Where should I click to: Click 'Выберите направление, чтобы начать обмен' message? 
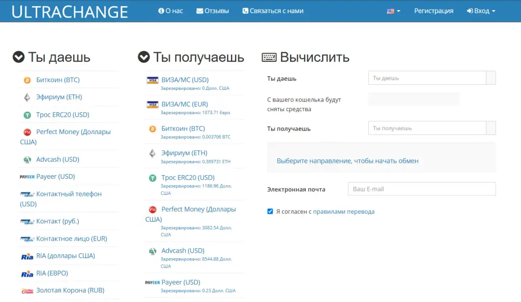pyautogui.click(x=348, y=161)
